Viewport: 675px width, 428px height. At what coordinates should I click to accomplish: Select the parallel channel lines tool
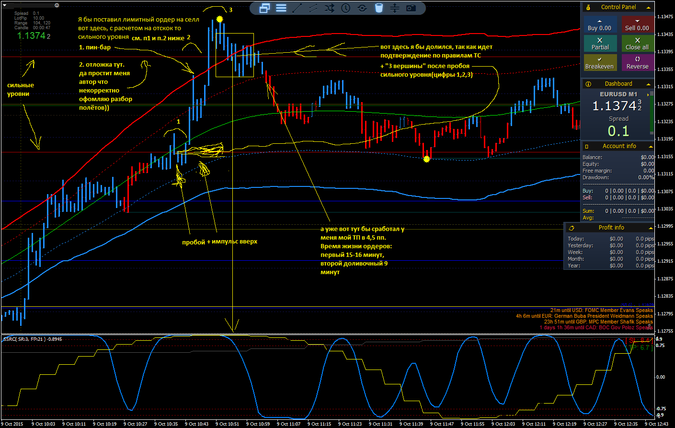(313, 8)
